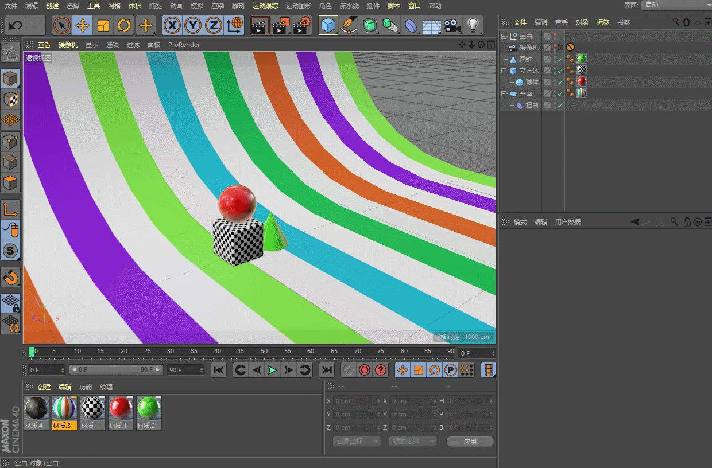
Task: Select the Rotate tool in top toolbar
Action: point(124,25)
